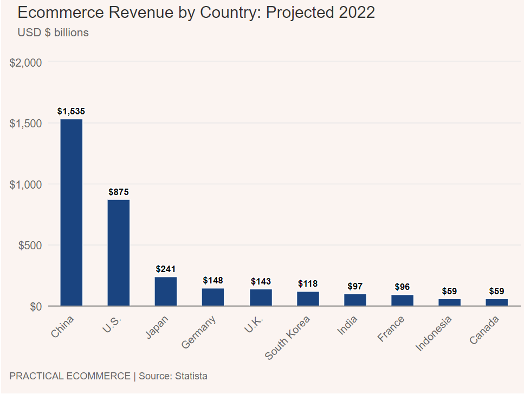Click the $1,535 data label

(x=71, y=111)
